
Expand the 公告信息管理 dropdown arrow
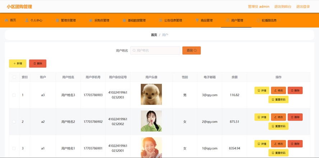[185, 20]
